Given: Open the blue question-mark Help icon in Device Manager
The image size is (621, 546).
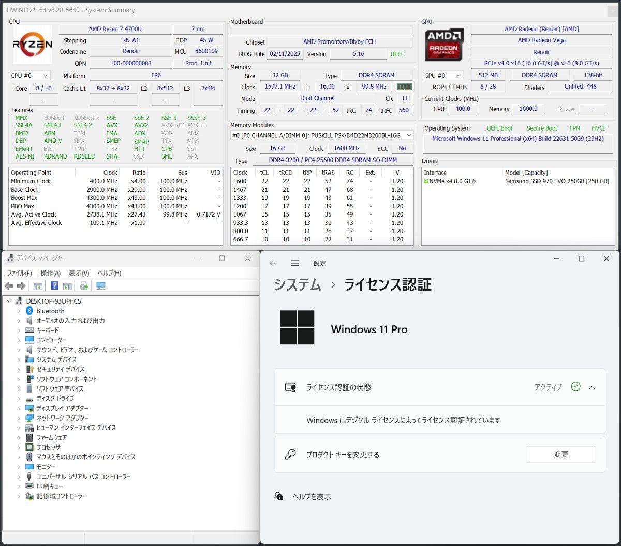Looking at the screenshot, I should 54,286.
